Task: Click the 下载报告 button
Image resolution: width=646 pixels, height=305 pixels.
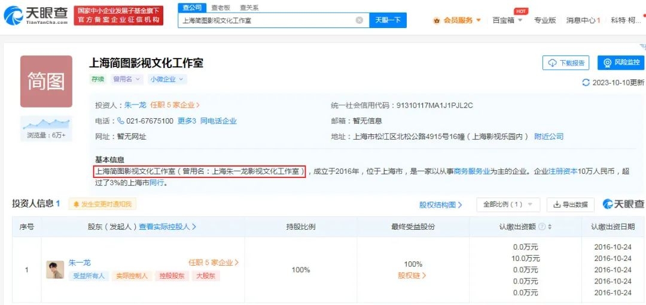Action: 566,63
